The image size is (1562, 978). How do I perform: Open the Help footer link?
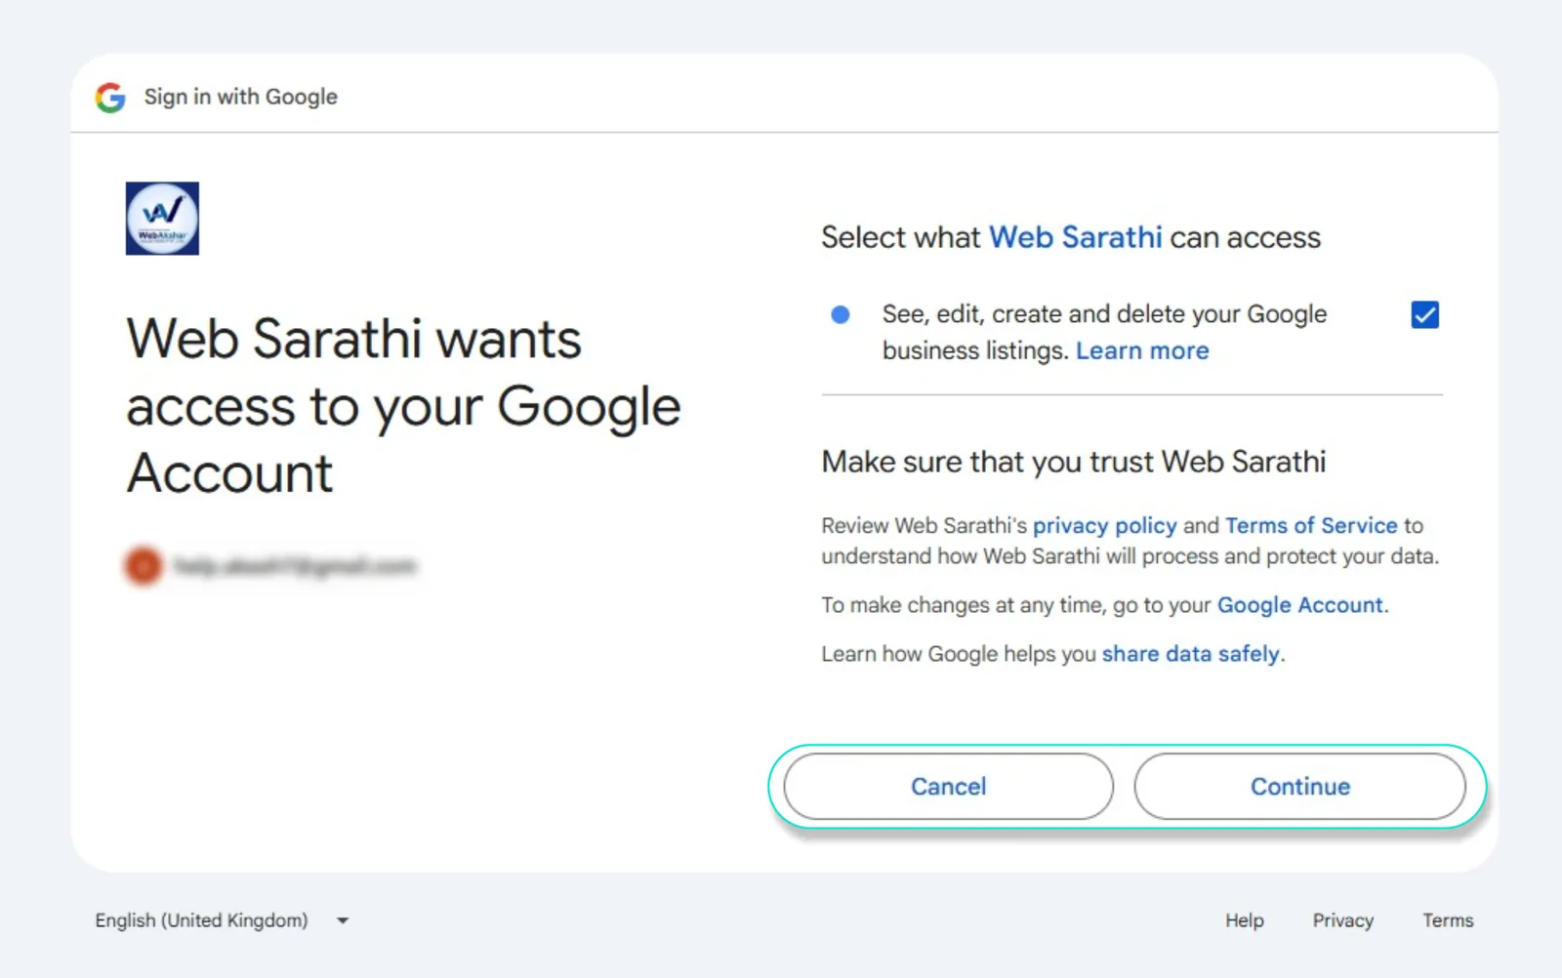click(x=1245, y=920)
